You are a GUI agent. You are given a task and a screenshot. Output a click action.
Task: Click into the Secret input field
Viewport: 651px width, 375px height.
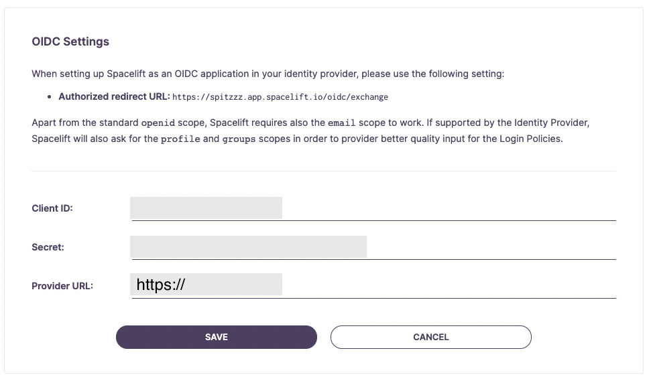click(x=373, y=247)
